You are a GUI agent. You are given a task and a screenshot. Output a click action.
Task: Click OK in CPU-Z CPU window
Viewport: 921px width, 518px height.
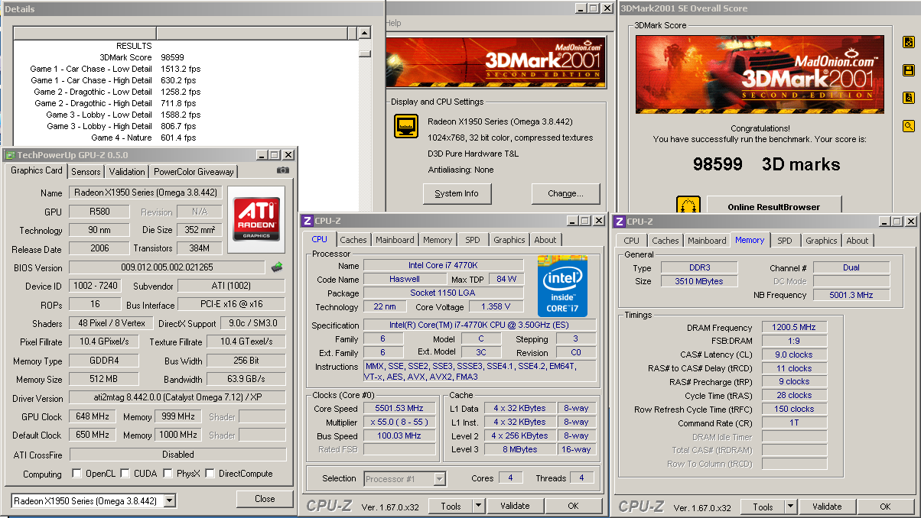tap(574, 506)
